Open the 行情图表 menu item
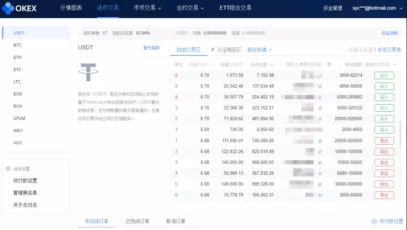Image resolution: width=407 pixels, height=230 pixels. [x=71, y=8]
